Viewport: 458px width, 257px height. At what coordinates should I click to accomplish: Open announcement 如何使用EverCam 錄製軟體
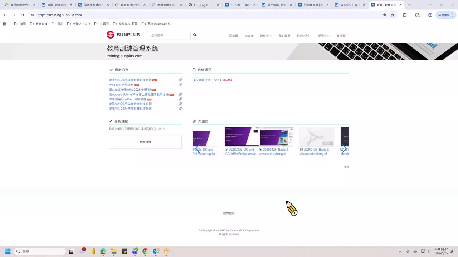pyautogui.click(x=127, y=99)
